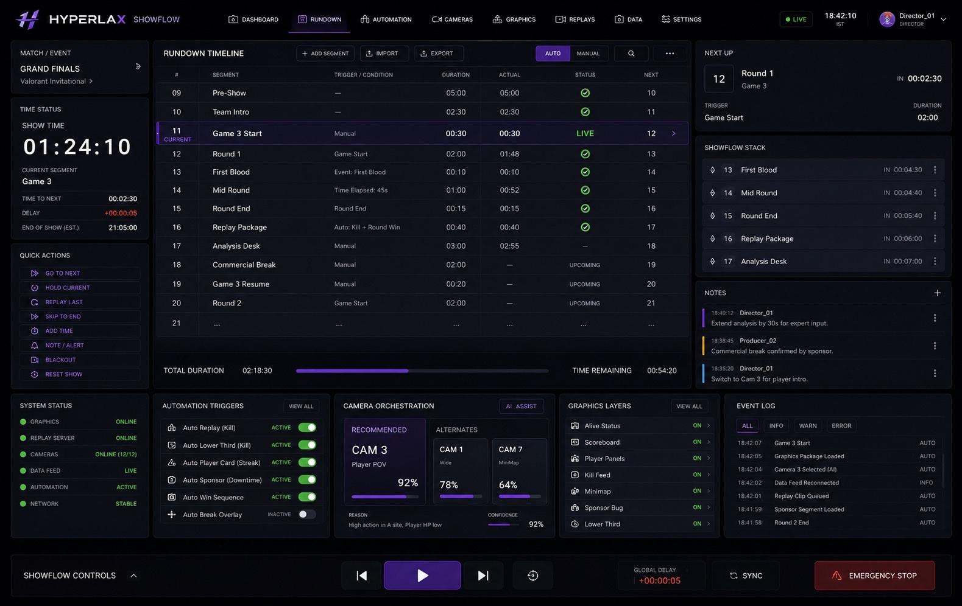This screenshot has height=606, width=962.
Task: Turn off Auto Win Sequence trigger
Action: [x=307, y=497]
